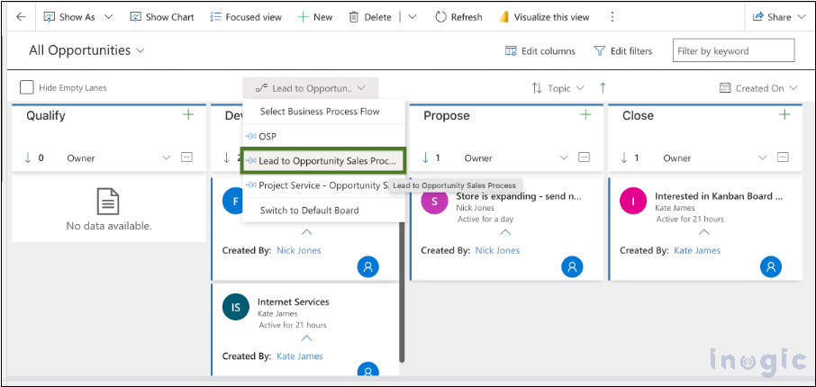Click owner icon on Interested in Kanban card

(771, 266)
